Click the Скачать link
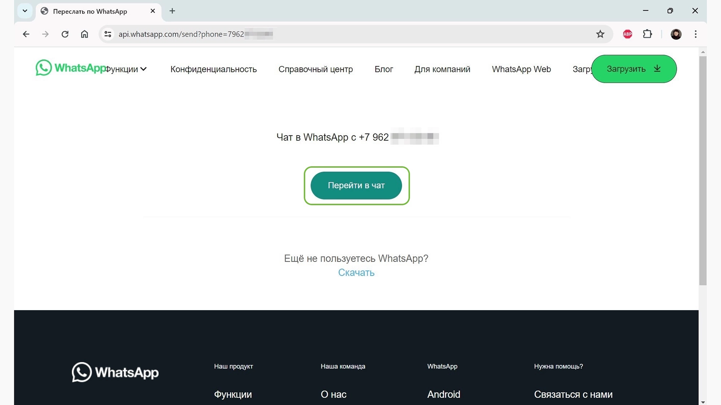The height and width of the screenshot is (405, 721). (356, 273)
